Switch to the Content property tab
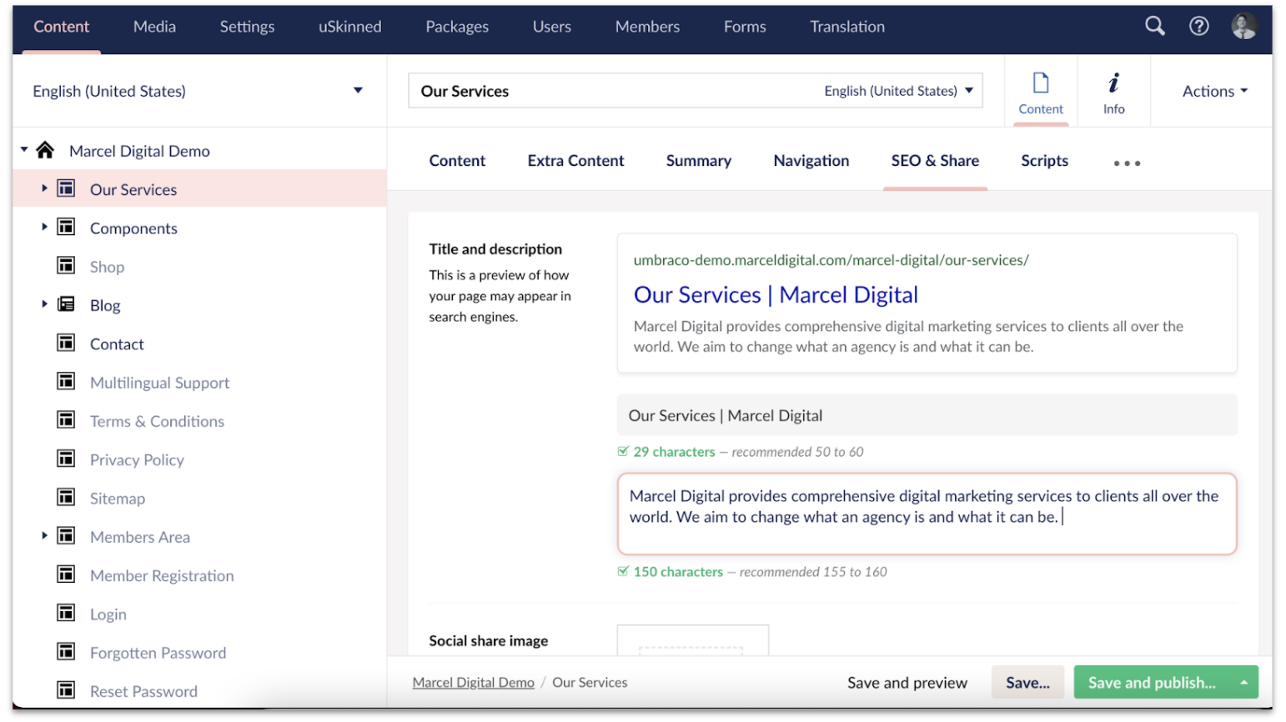 tap(457, 161)
